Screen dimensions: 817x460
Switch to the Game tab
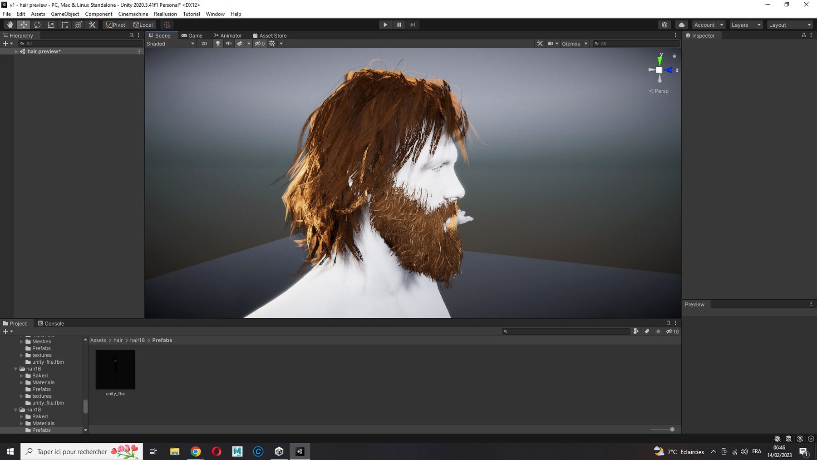point(192,35)
